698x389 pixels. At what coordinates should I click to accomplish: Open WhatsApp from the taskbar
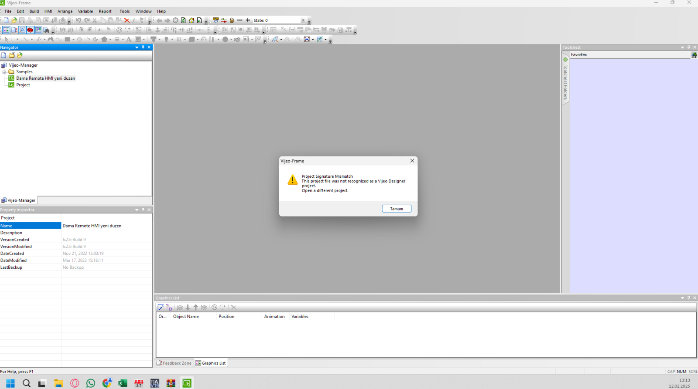(91, 383)
